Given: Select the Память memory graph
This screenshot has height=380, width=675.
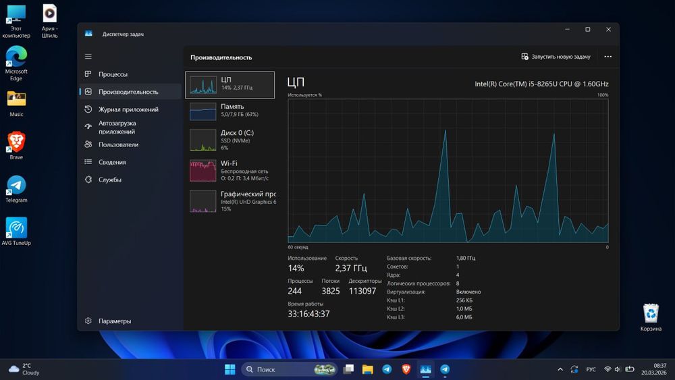Looking at the screenshot, I should 230,111.
